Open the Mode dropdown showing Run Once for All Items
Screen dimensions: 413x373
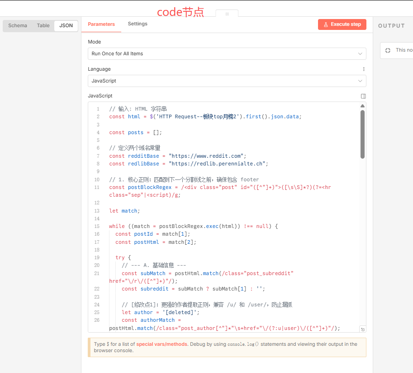(x=226, y=53)
